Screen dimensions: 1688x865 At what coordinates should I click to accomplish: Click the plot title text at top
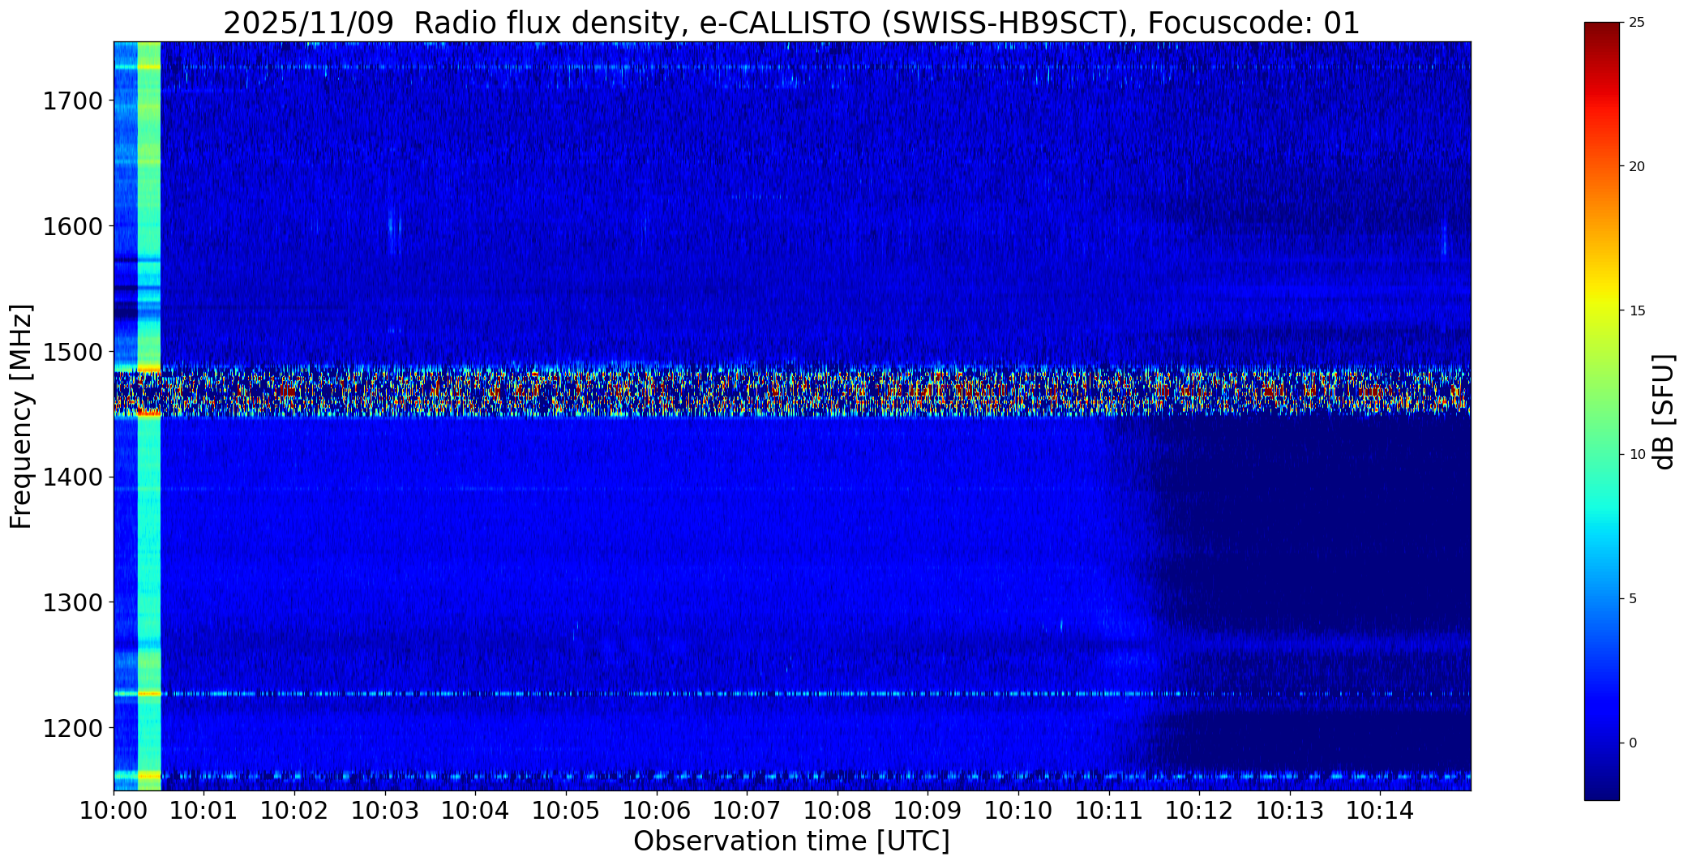(791, 24)
